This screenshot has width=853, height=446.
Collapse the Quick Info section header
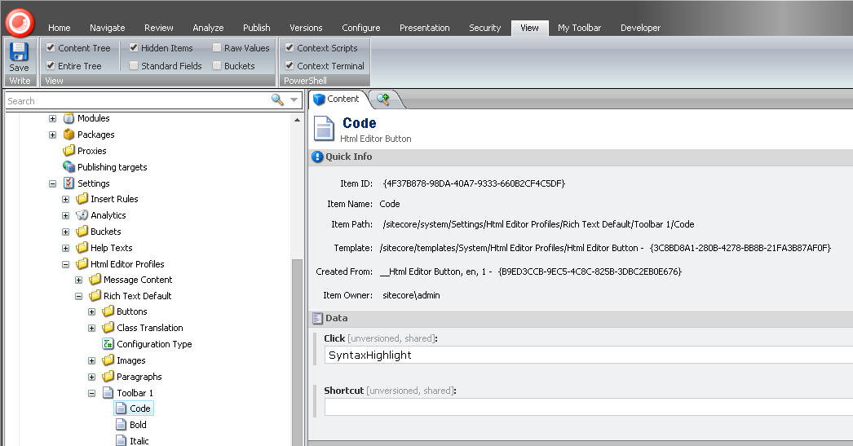pyautogui.click(x=348, y=157)
